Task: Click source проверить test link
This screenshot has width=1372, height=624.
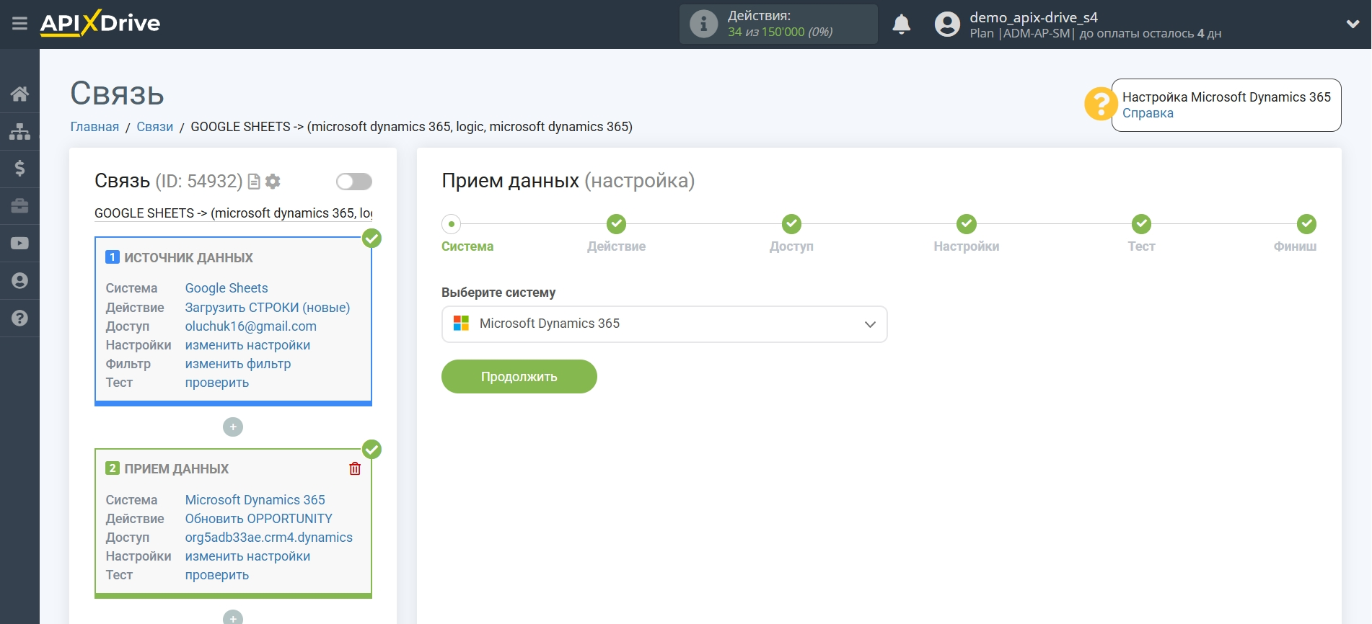Action: pyautogui.click(x=217, y=383)
